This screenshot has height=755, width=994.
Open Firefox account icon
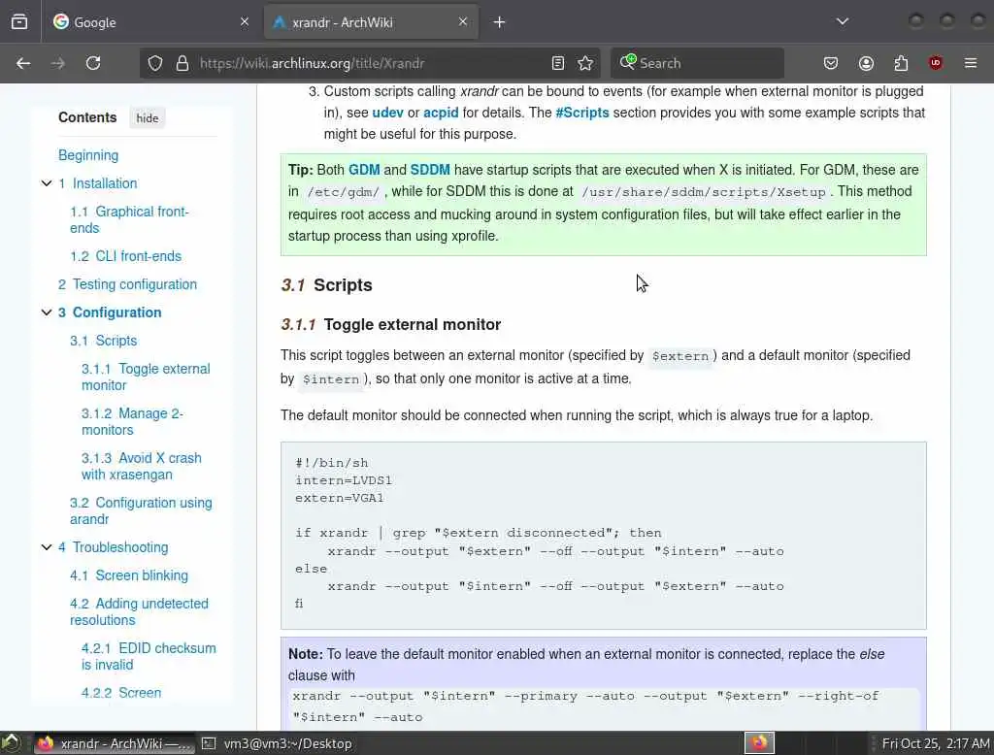tap(866, 63)
